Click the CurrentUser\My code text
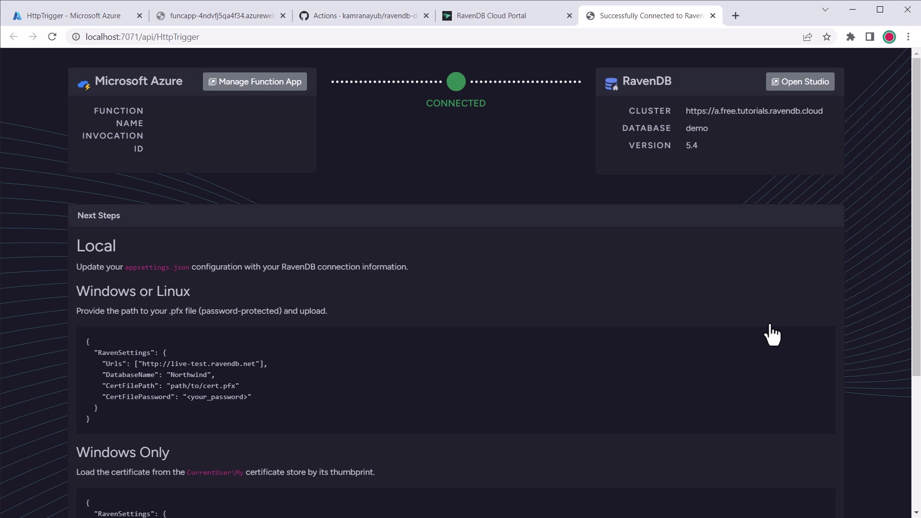The height and width of the screenshot is (518, 921). [x=215, y=472]
